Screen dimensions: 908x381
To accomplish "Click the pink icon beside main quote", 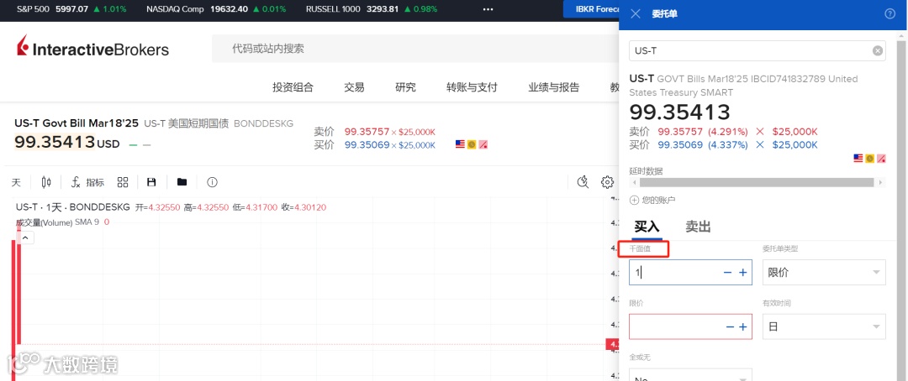I will tap(483, 144).
